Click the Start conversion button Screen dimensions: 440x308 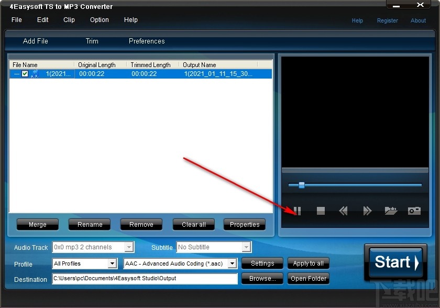tap(395, 263)
